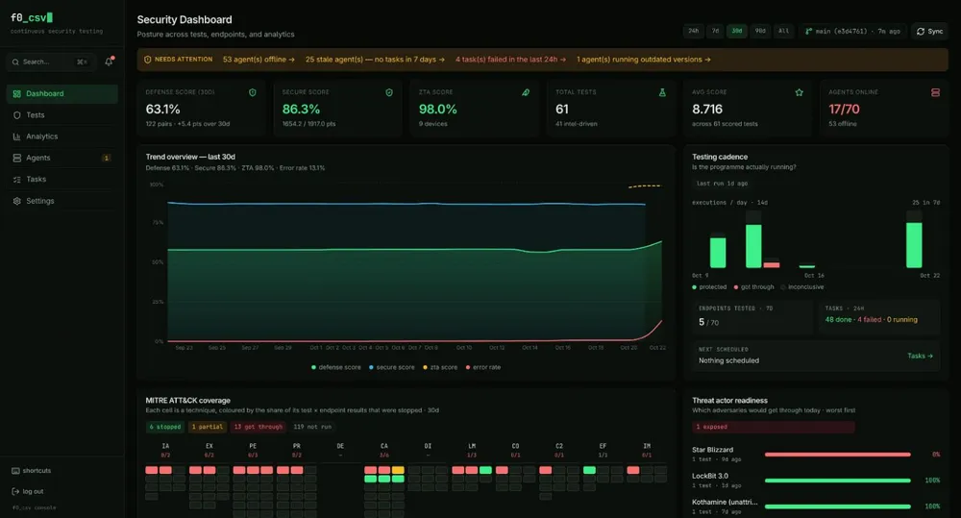The height and width of the screenshot is (518, 961).
Task: Select the 30d time range
Action: click(737, 32)
